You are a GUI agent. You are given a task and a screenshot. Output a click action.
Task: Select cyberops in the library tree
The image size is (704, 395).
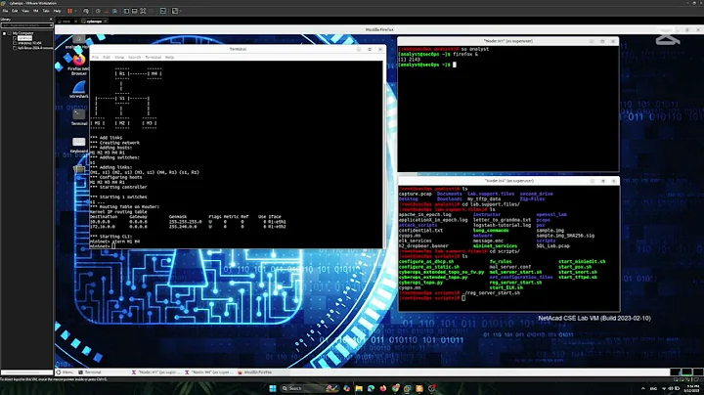(x=25, y=38)
